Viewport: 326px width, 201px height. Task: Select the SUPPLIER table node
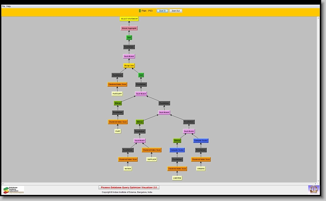(151, 159)
